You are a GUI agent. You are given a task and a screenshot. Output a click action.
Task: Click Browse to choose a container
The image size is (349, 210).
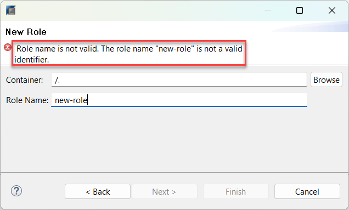tap(327, 80)
